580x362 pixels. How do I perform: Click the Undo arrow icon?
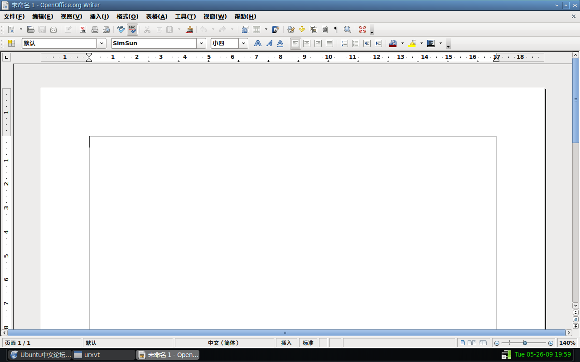coord(203,29)
